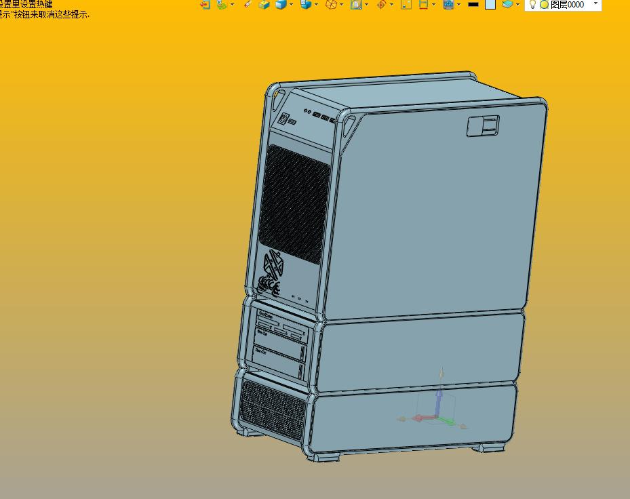Click the black line color swatch
This screenshot has width=630, height=499.
pyautogui.click(x=474, y=5)
